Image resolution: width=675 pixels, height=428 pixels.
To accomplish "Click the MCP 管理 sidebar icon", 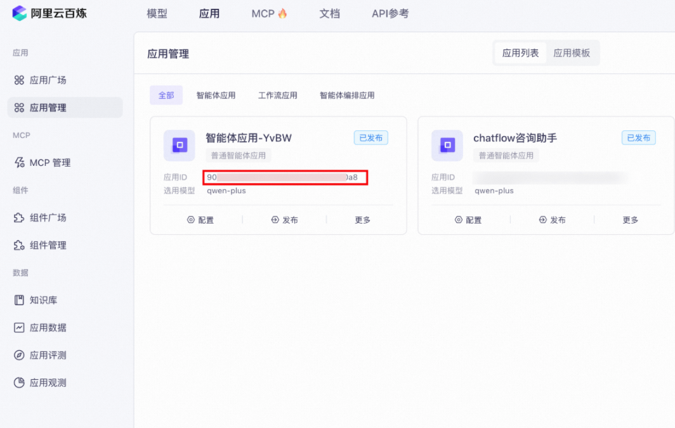I will (x=20, y=163).
